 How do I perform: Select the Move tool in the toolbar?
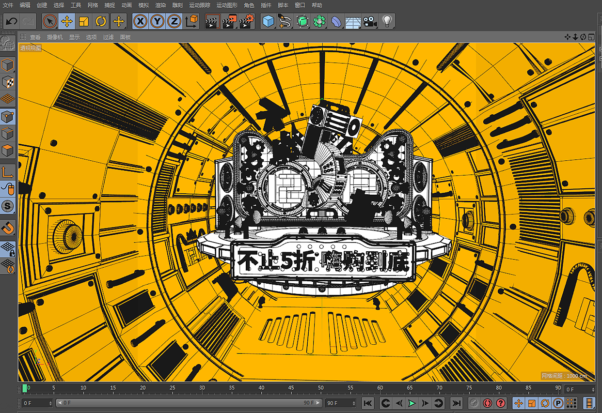(67, 21)
